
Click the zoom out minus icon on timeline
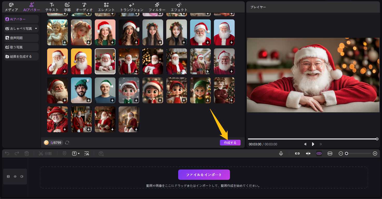pyautogui.click(x=341, y=153)
